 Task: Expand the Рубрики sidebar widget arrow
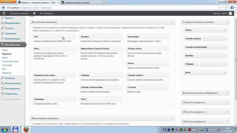tap(225, 64)
